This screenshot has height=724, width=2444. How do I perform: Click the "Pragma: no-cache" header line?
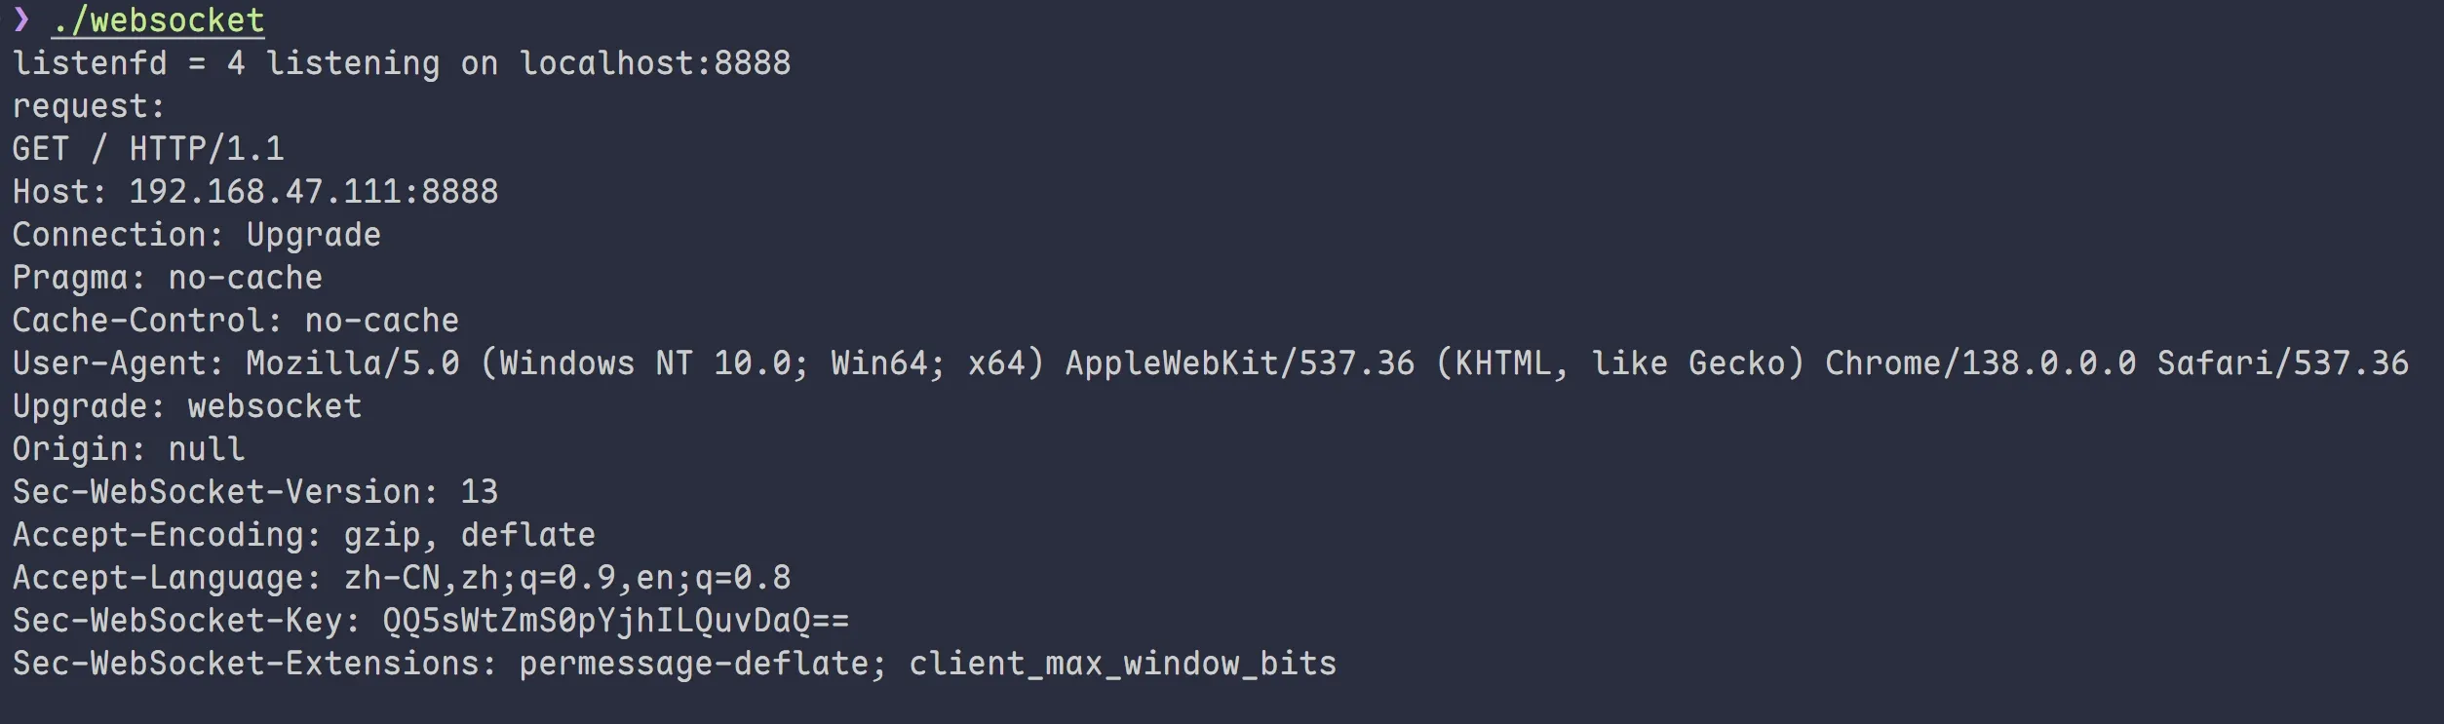pos(167,278)
